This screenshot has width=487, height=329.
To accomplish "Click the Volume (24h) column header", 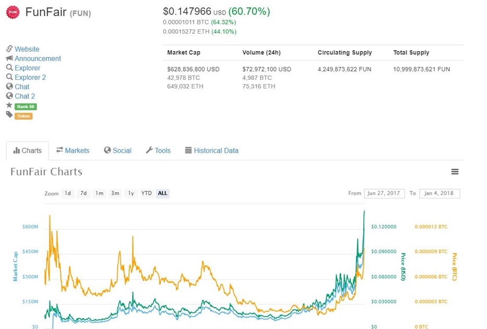I will pyautogui.click(x=262, y=53).
